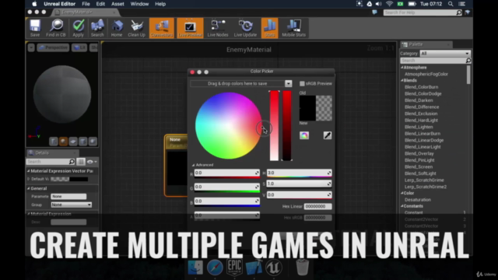Click the R channel value field

click(227, 173)
